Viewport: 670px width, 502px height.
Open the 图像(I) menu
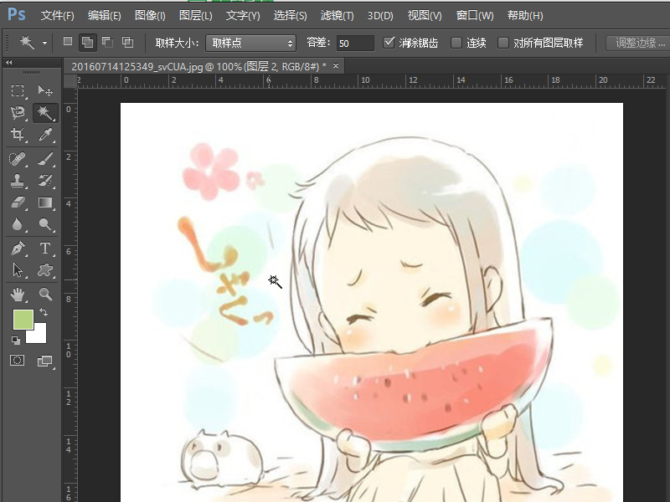[x=150, y=16]
